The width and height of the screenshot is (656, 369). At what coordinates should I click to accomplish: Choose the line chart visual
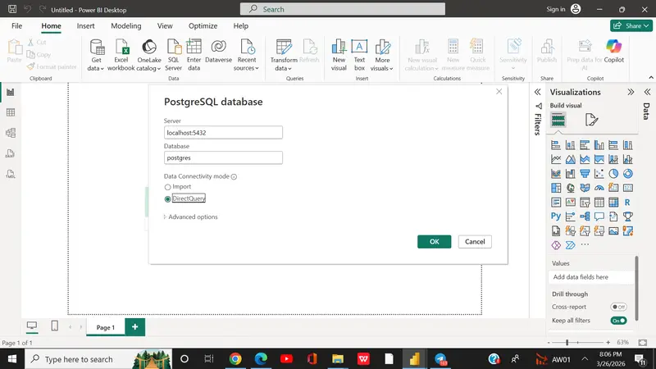click(x=556, y=159)
